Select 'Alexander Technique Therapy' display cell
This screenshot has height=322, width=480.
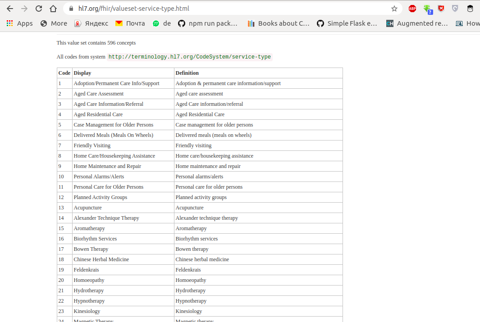pos(123,218)
